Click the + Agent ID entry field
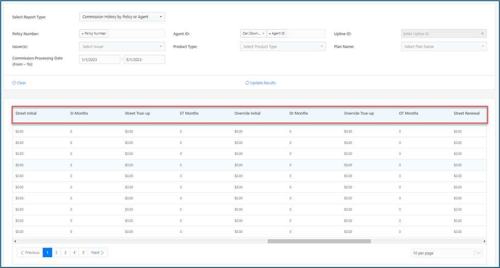 click(x=276, y=34)
